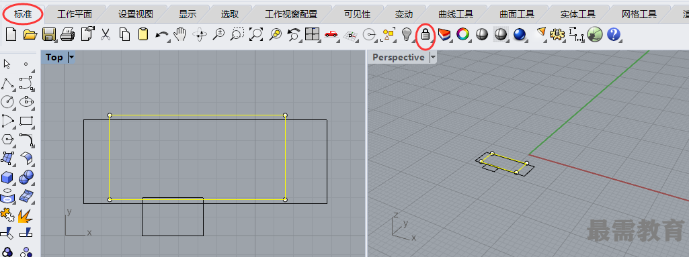Click the Undo view change icon
This screenshot has height=257, width=689.
coord(294,34)
